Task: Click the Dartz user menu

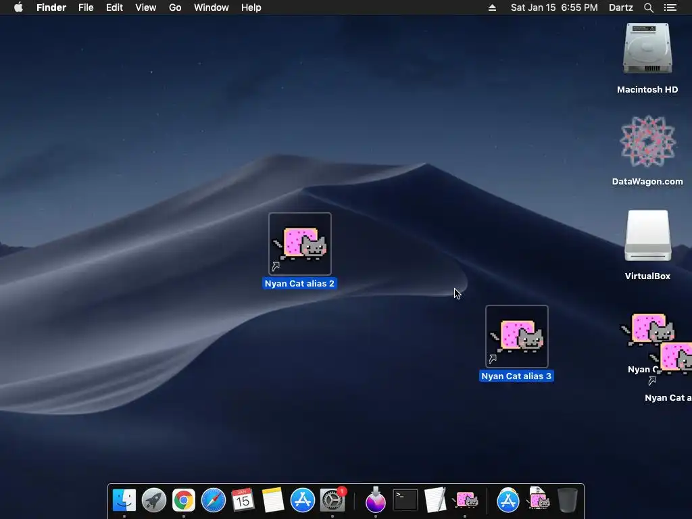Action: (x=621, y=7)
